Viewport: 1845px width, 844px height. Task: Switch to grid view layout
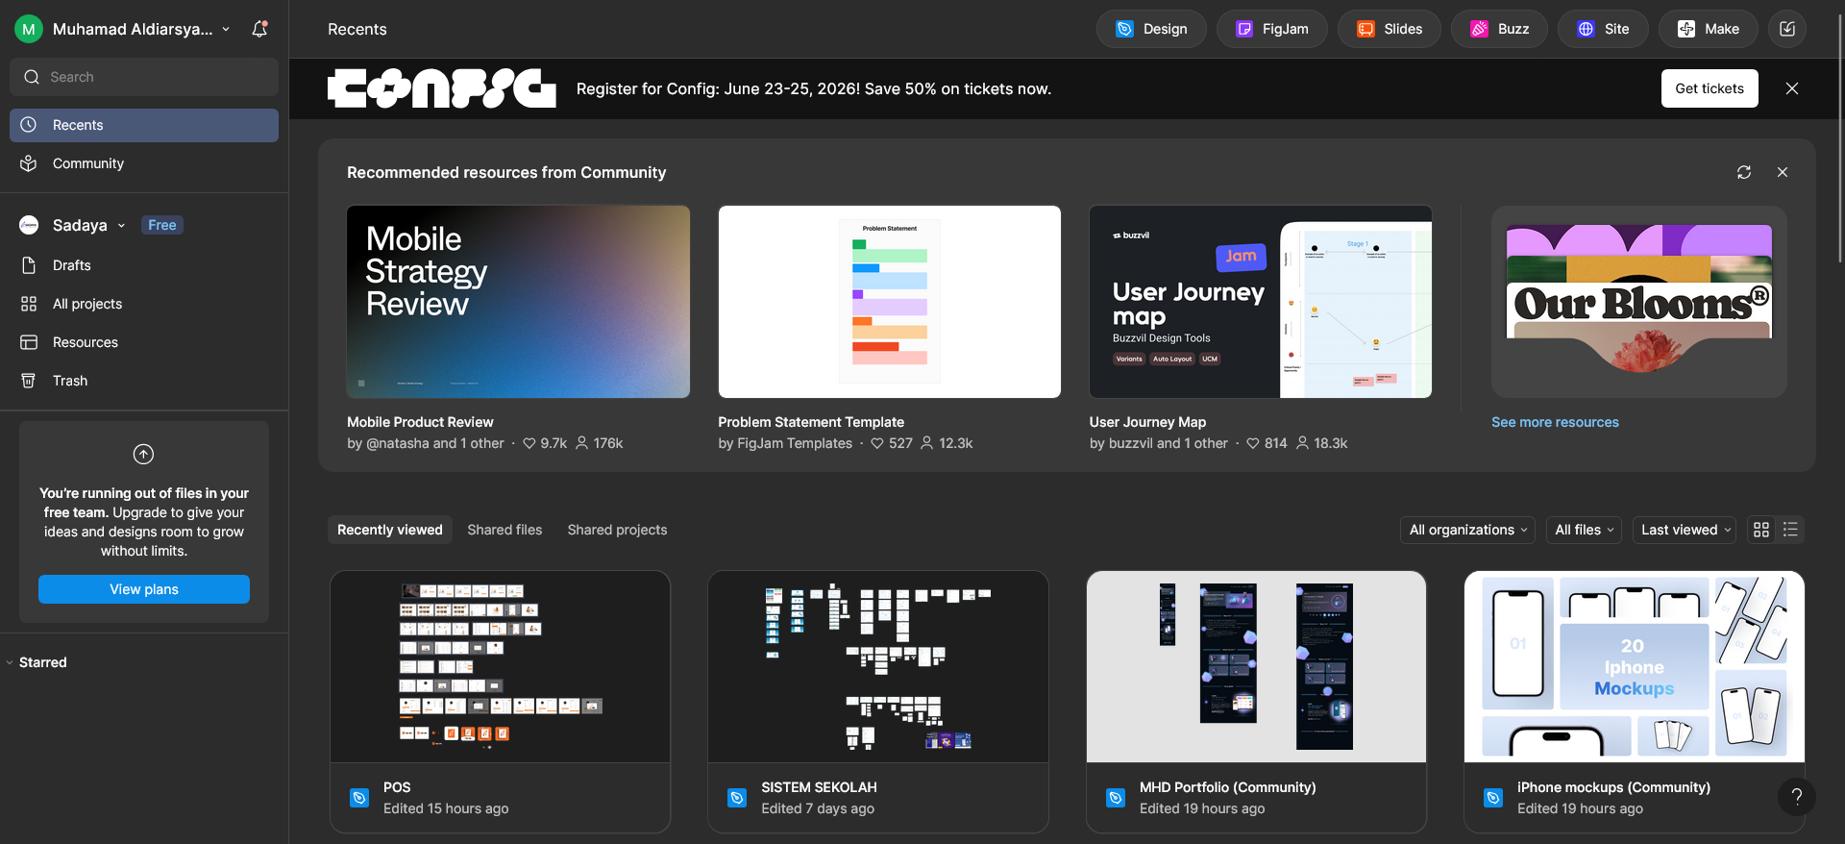pos(1761,530)
